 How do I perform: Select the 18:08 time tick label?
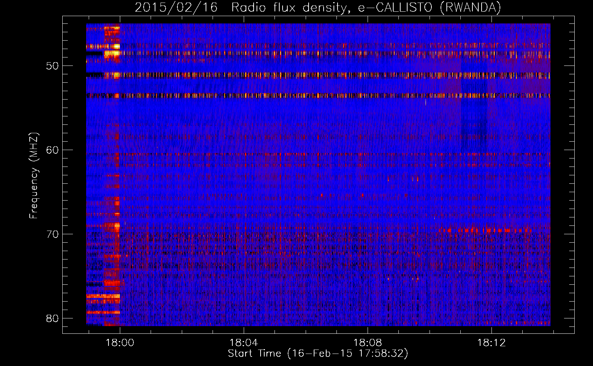[367, 343]
